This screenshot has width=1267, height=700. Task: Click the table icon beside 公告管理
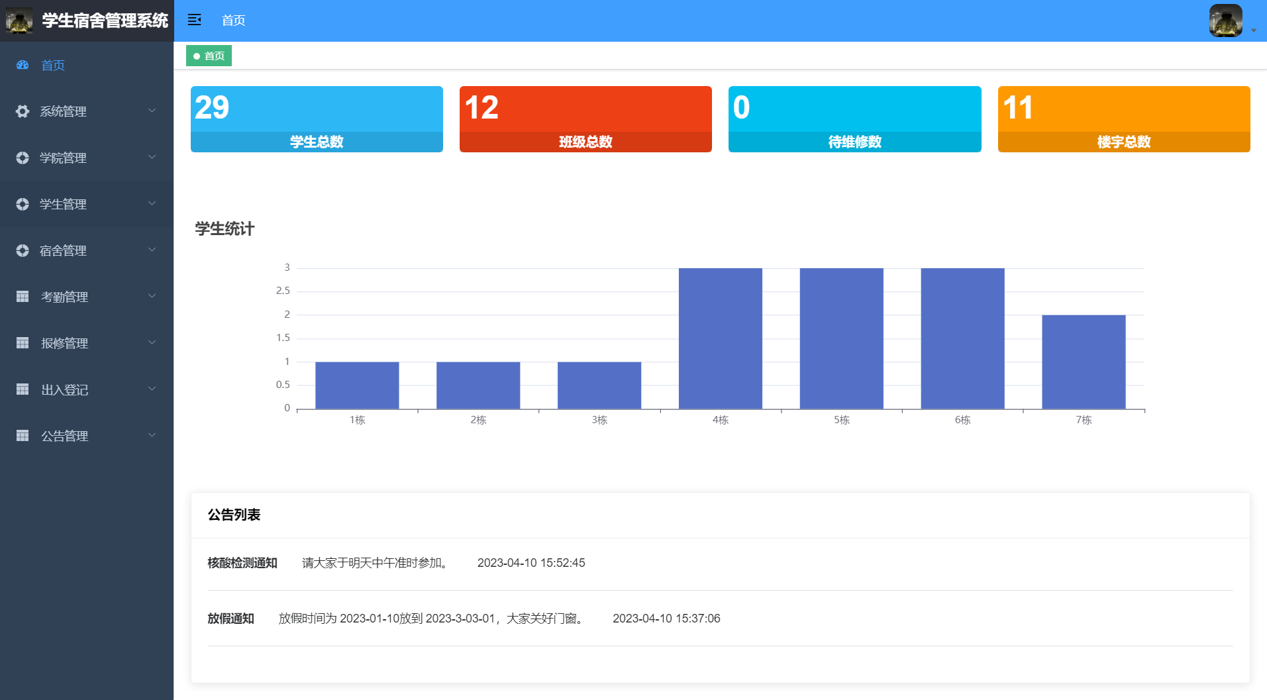23,436
